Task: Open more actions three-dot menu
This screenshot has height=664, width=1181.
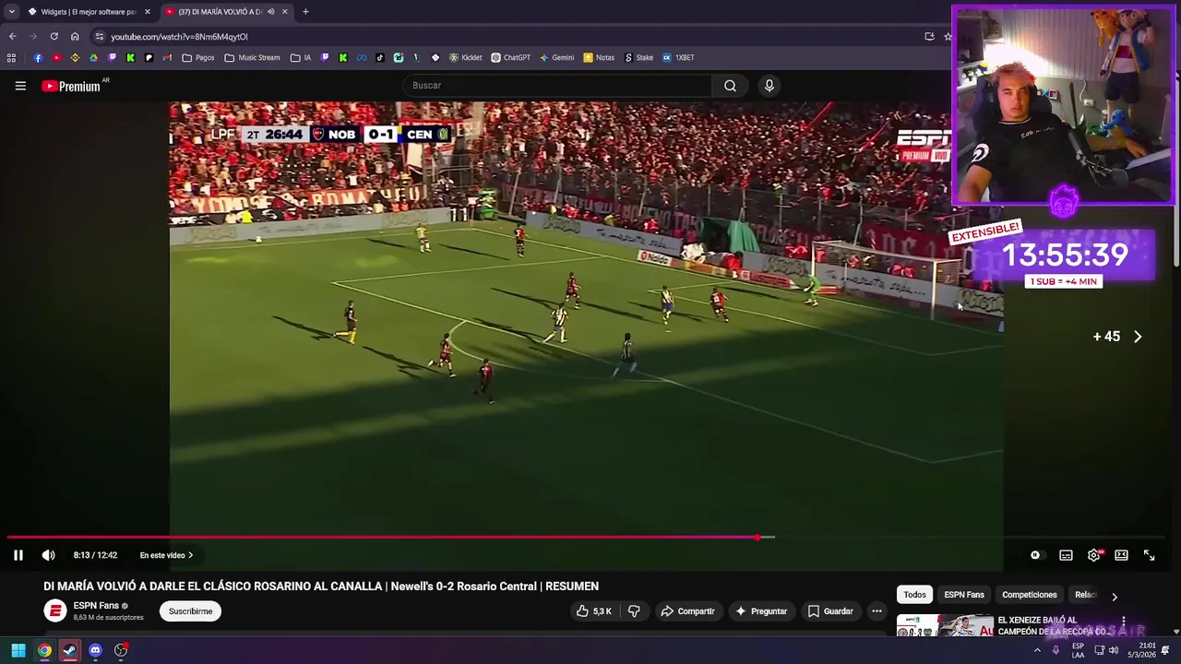Action: point(877,611)
